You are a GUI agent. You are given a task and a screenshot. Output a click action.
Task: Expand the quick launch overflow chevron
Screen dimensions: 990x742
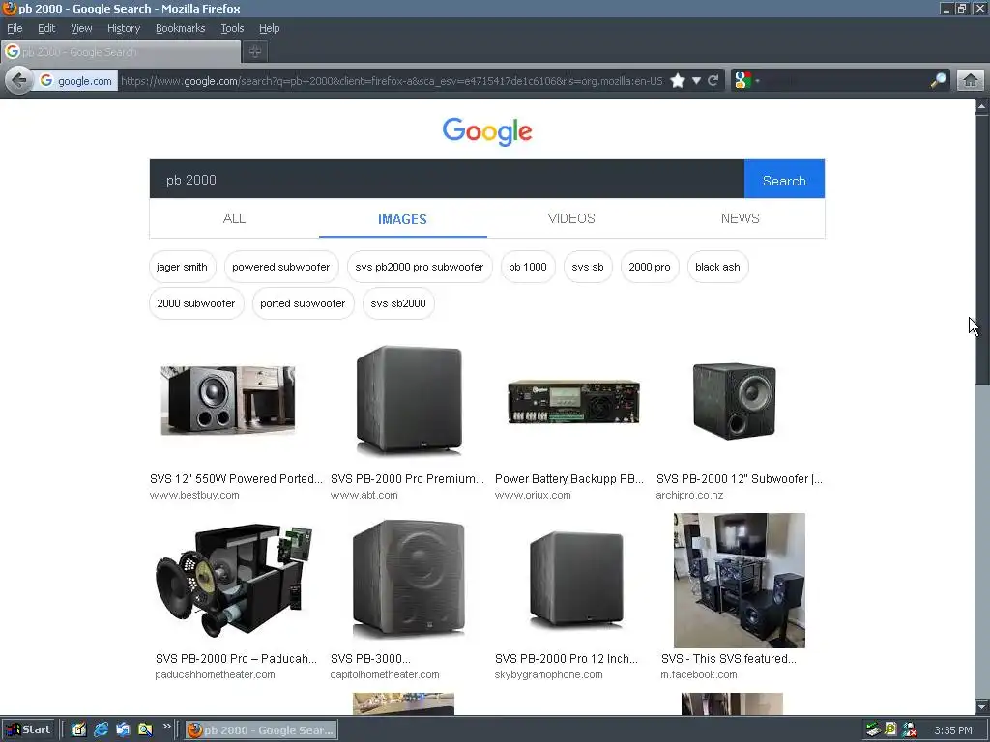pyautogui.click(x=166, y=727)
